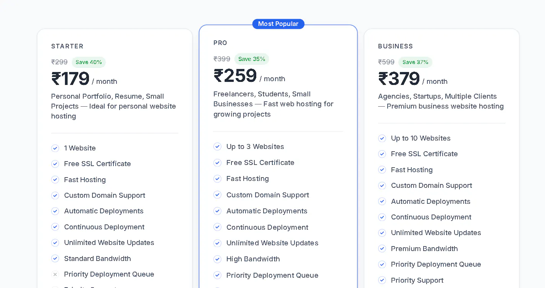Click checkmark icon beside Pro 'Up to 3 Websites'
545x288 pixels.
click(218, 147)
